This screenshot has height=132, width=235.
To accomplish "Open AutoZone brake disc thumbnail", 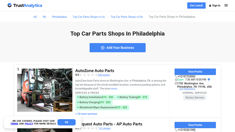I will point(45,90).
